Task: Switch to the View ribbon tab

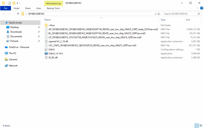Action: click(39, 8)
